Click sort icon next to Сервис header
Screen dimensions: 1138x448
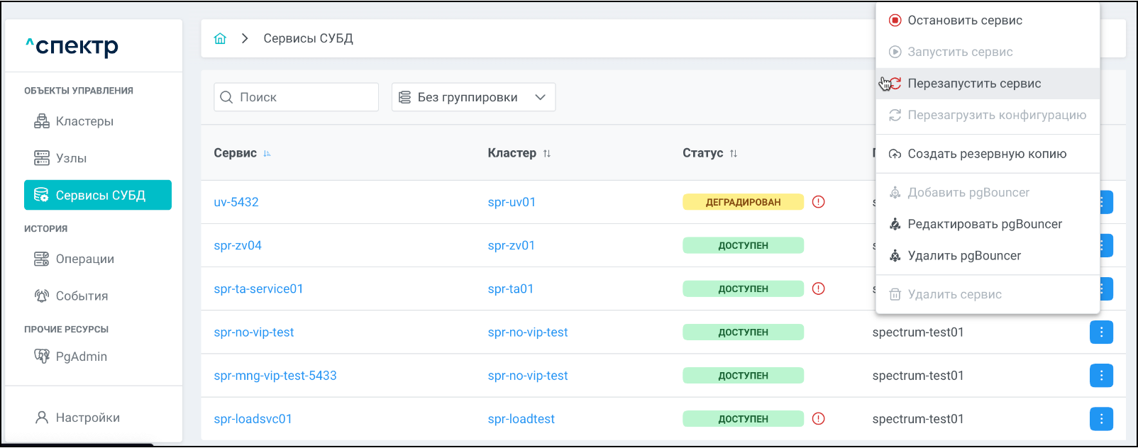pos(267,154)
